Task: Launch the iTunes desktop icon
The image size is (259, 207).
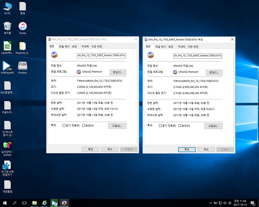Action: pos(23,28)
